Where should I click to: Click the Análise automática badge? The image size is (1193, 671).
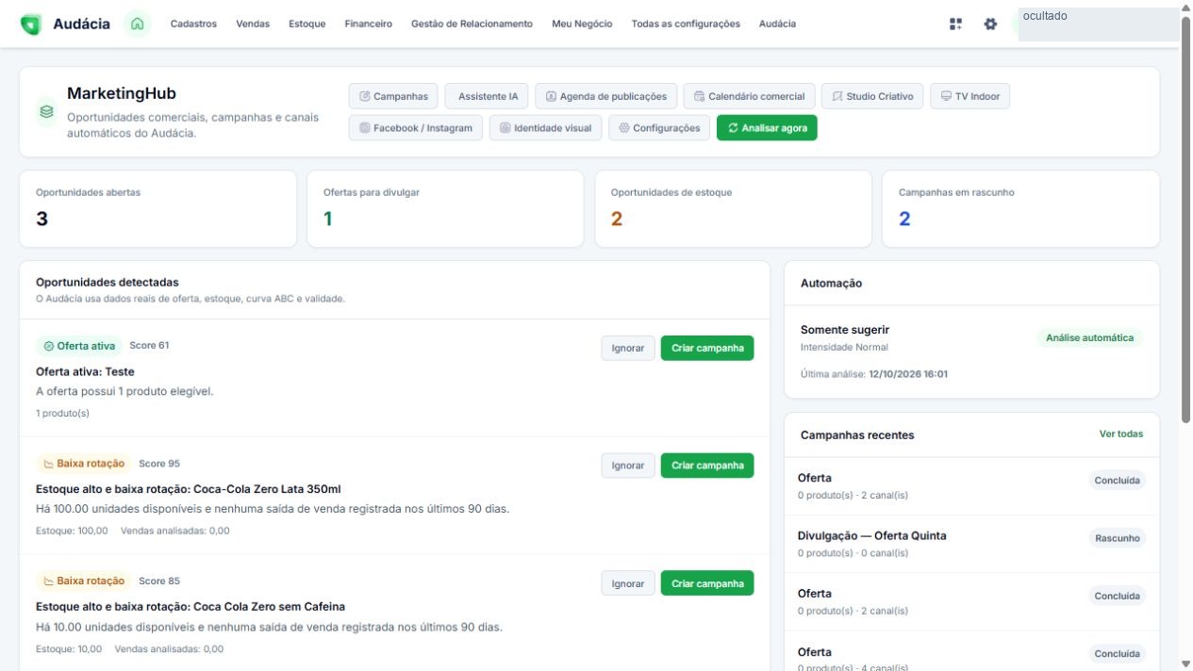coord(1089,337)
